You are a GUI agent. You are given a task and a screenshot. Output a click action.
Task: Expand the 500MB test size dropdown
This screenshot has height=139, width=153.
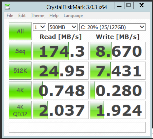click(x=63, y=27)
